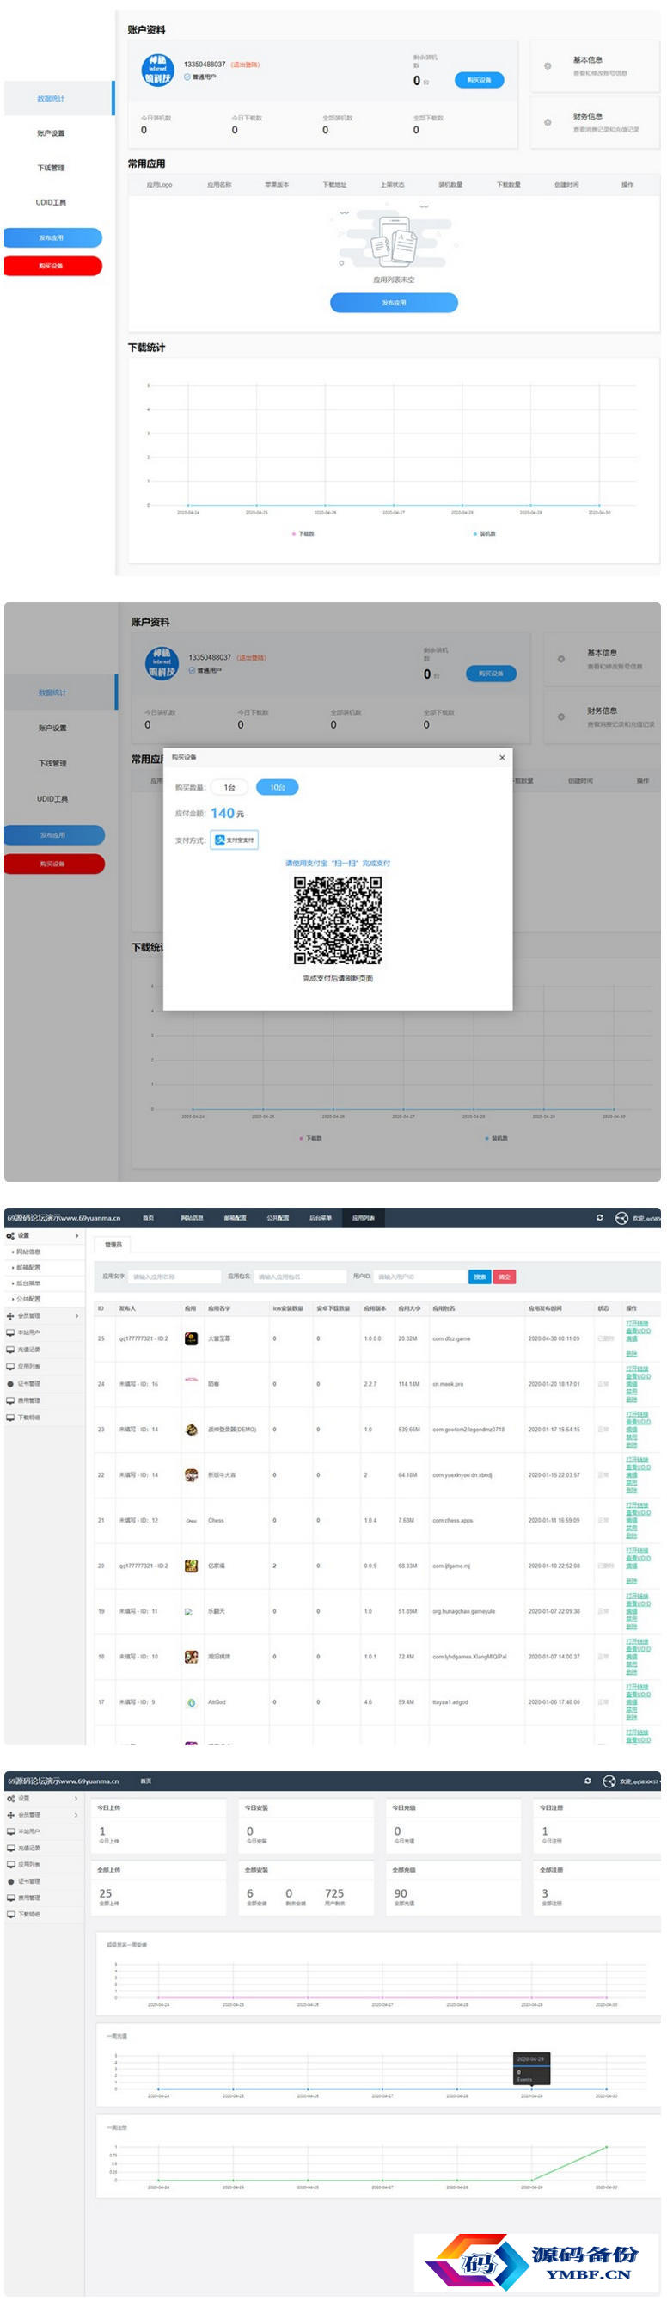The width and height of the screenshot is (667, 2301).
Task: Click package name com.dfzz.game in row 25
Action: [452, 1338]
